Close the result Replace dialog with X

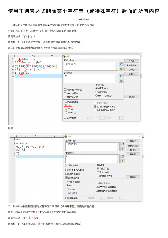[x=139, y=137]
